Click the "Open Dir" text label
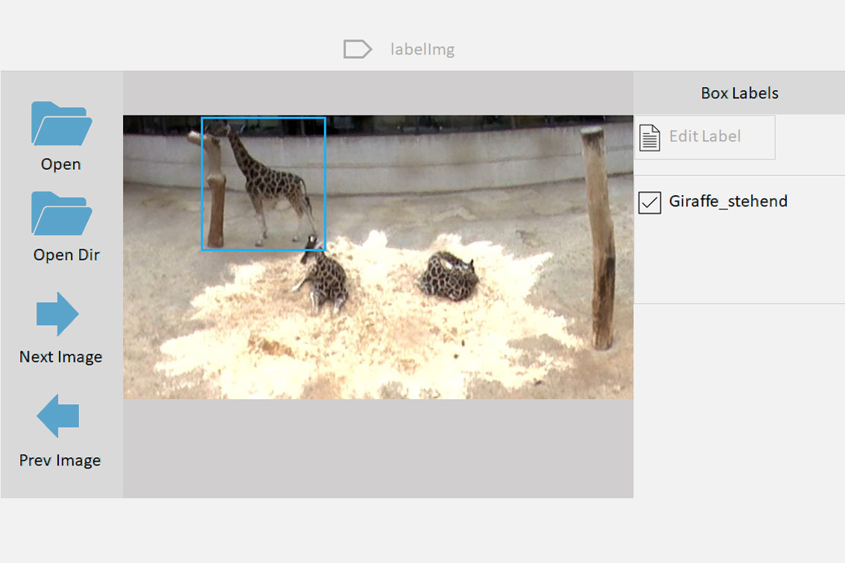845x563 pixels. click(x=66, y=255)
